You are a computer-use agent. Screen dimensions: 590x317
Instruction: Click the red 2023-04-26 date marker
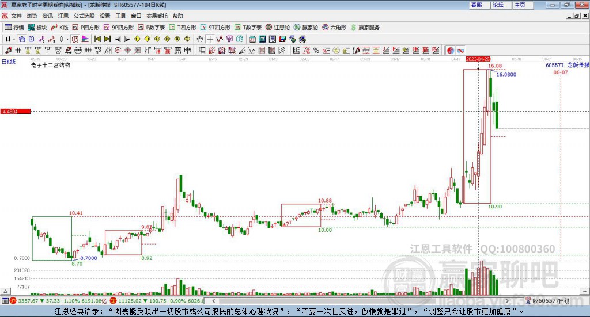478,59
